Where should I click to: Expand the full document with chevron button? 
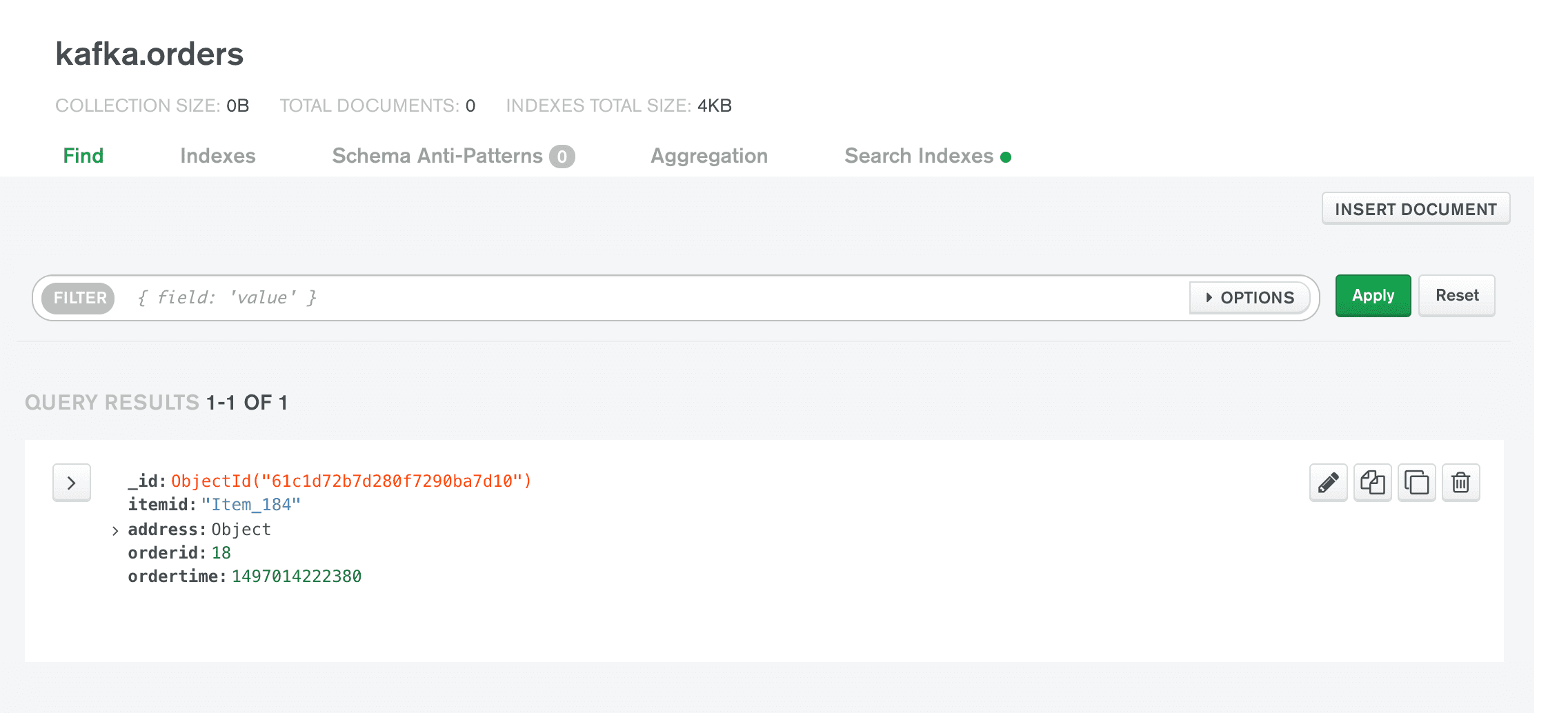(x=72, y=483)
